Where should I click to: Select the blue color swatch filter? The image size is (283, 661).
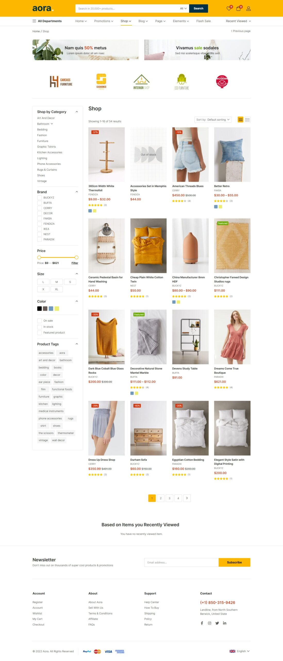[x=51, y=309]
